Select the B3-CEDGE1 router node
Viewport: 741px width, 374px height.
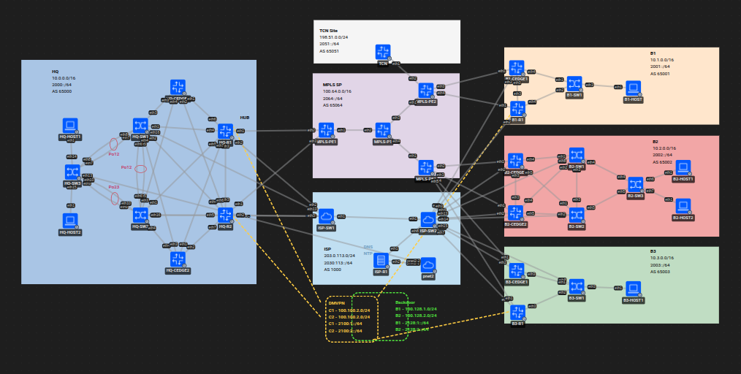pos(517,270)
